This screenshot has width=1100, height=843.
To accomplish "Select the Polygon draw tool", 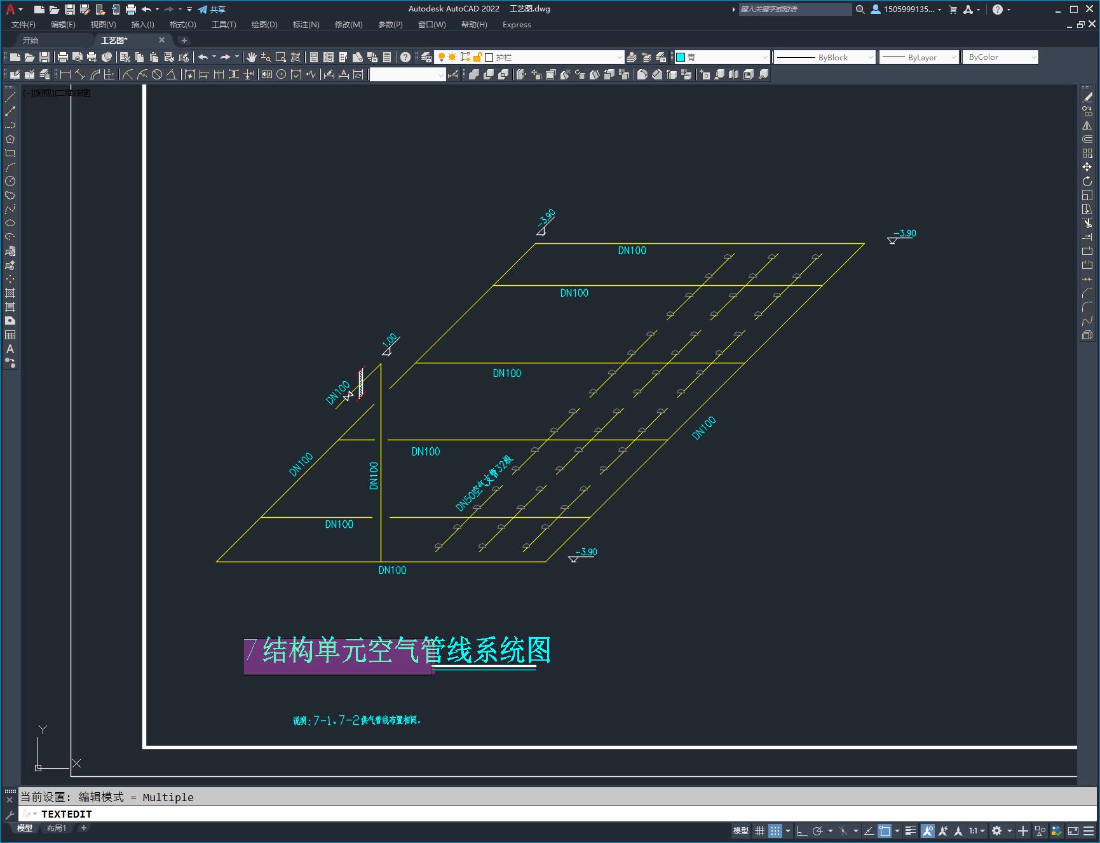I will (x=10, y=139).
